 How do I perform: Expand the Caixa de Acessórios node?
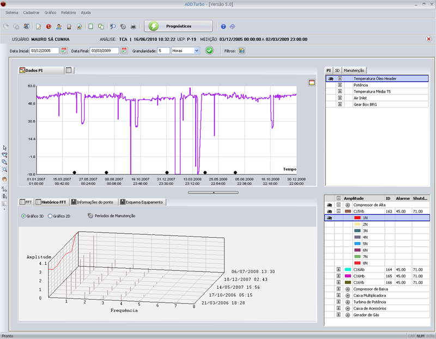click(x=338, y=308)
